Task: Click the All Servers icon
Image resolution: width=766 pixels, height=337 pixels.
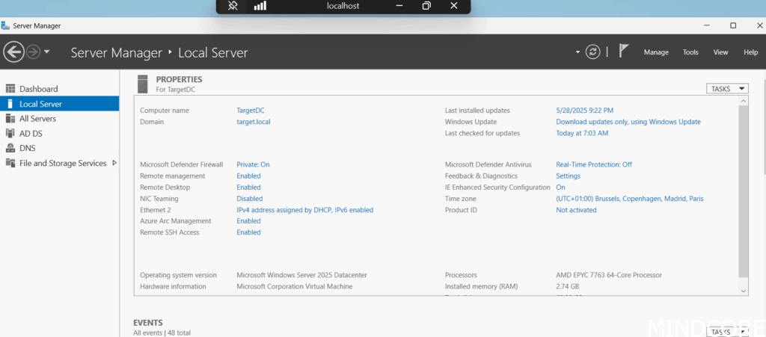Action: (10, 119)
